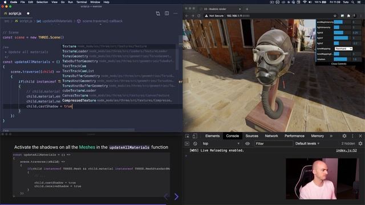Go to the previous slide arrow
This screenshot has height=205, width=365.
click(x=166, y=196)
